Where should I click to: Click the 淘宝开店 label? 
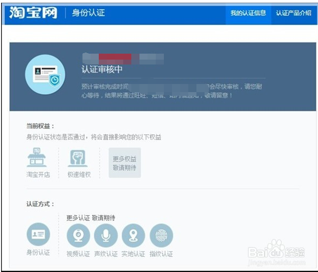38,174
